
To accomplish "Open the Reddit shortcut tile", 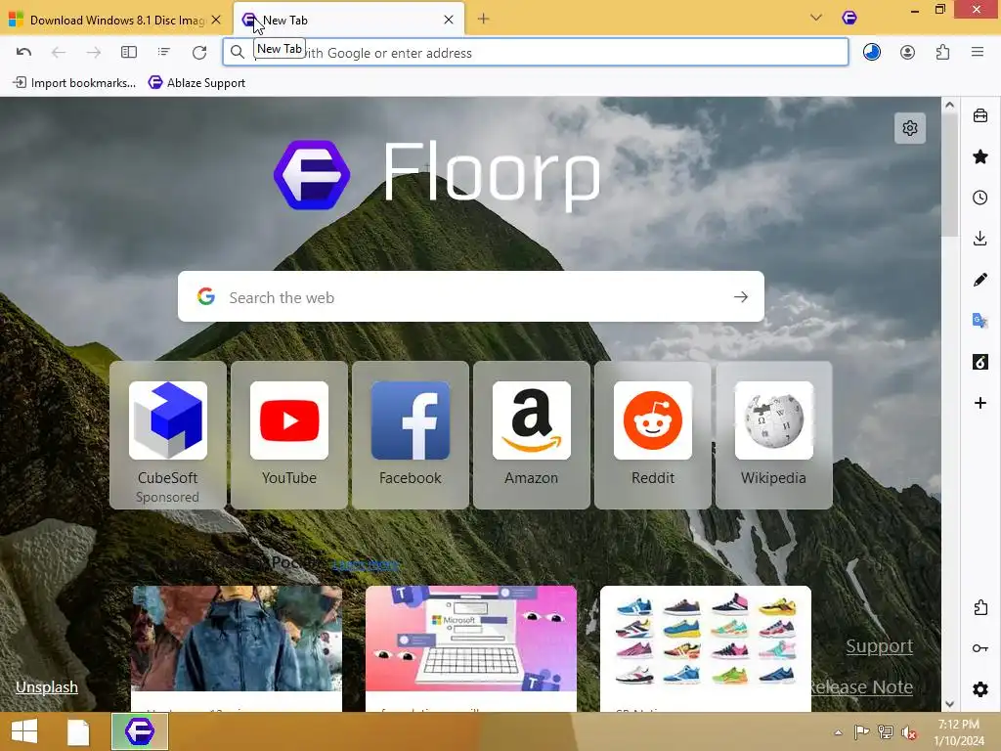I will click(652, 435).
